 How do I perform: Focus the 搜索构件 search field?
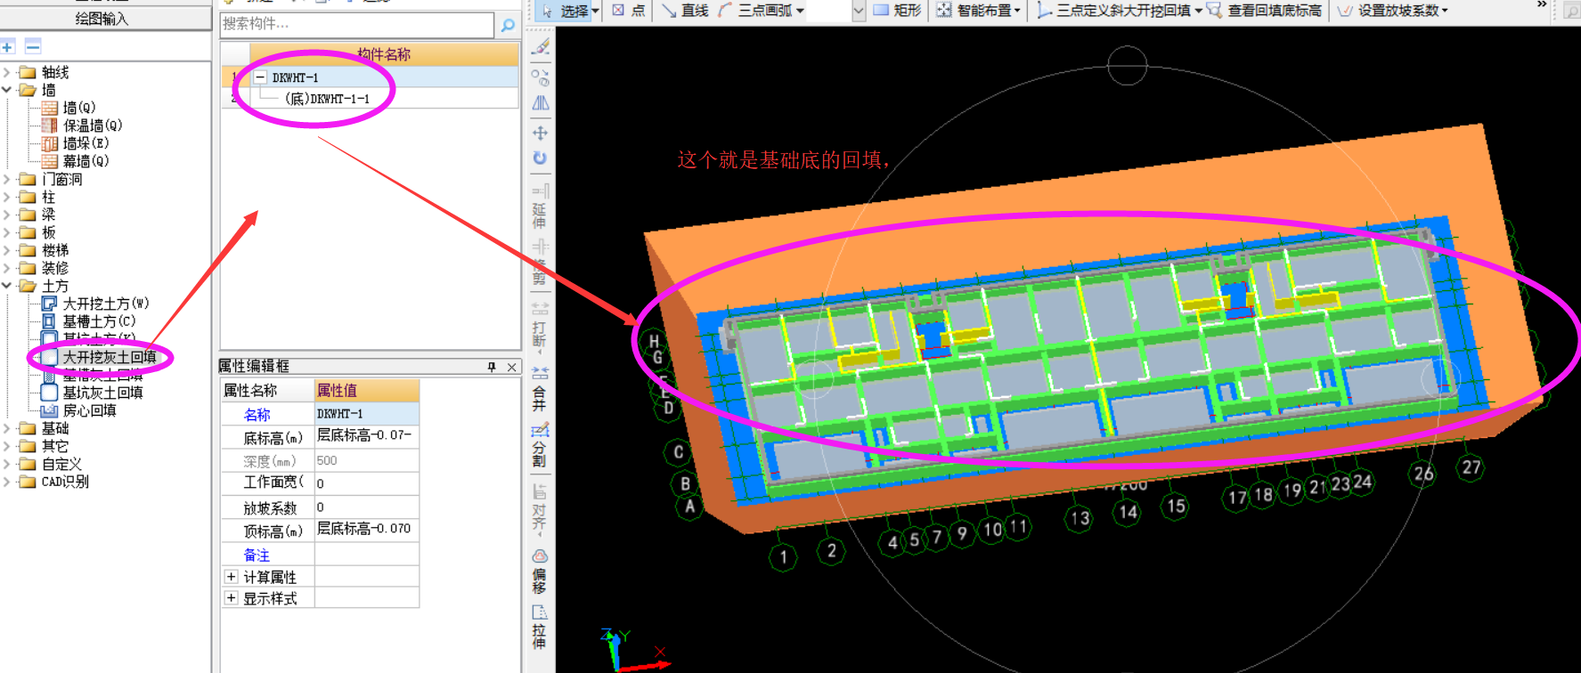point(356,24)
